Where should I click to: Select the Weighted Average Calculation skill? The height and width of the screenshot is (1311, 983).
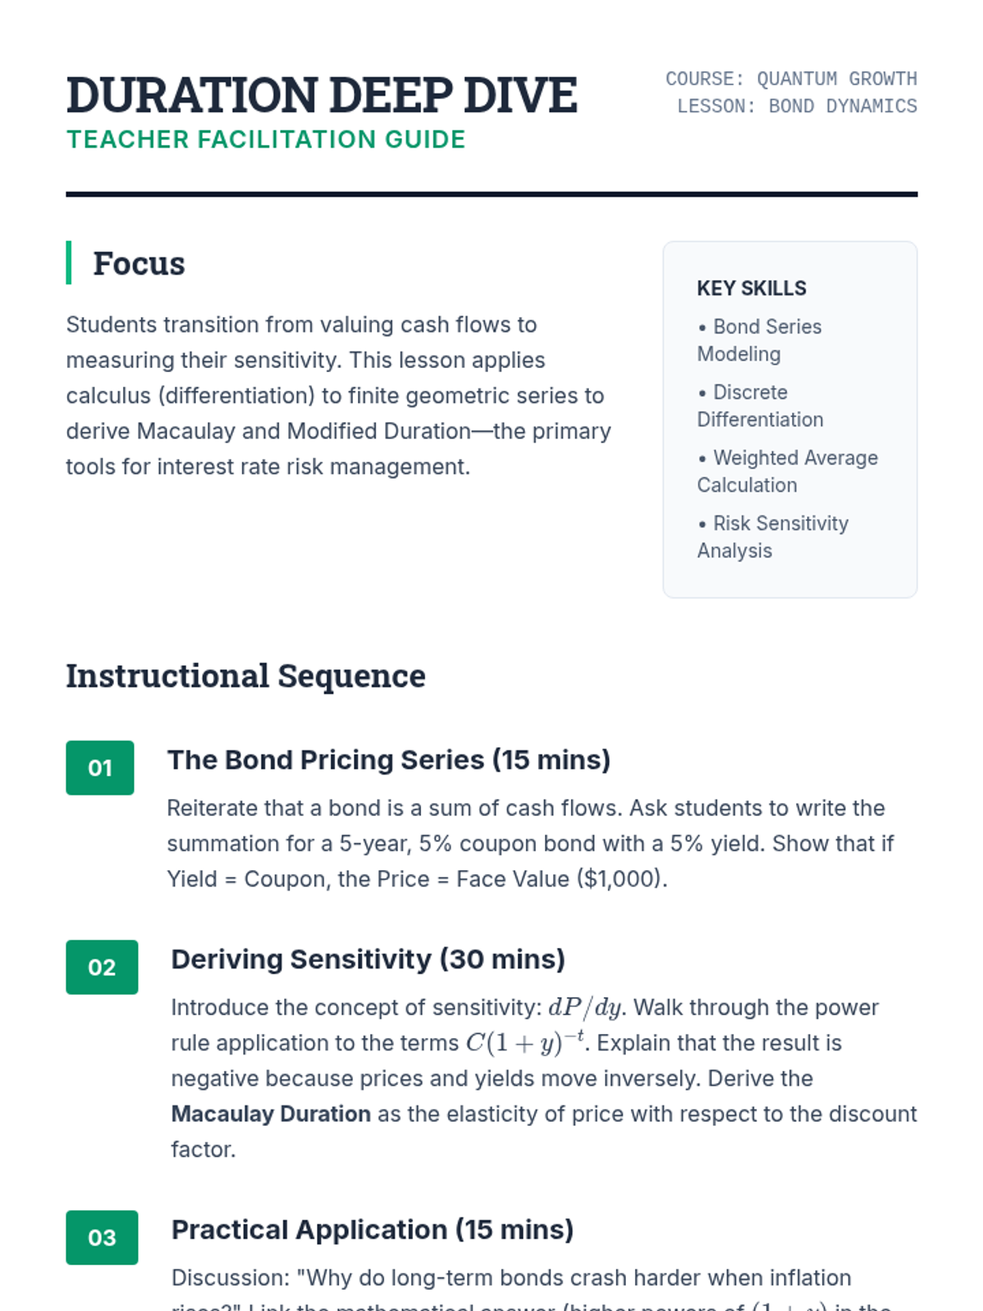pyautogui.click(x=787, y=471)
